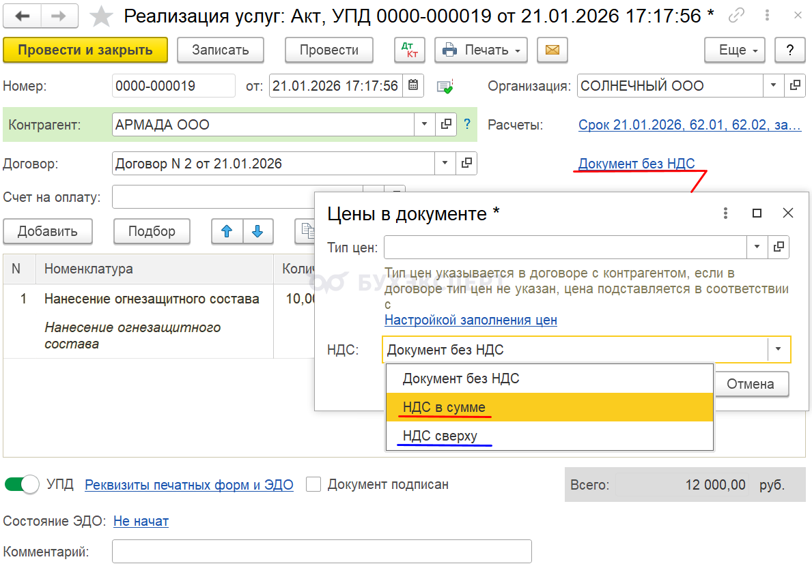Click the Номенклатура column header

pos(154,269)
